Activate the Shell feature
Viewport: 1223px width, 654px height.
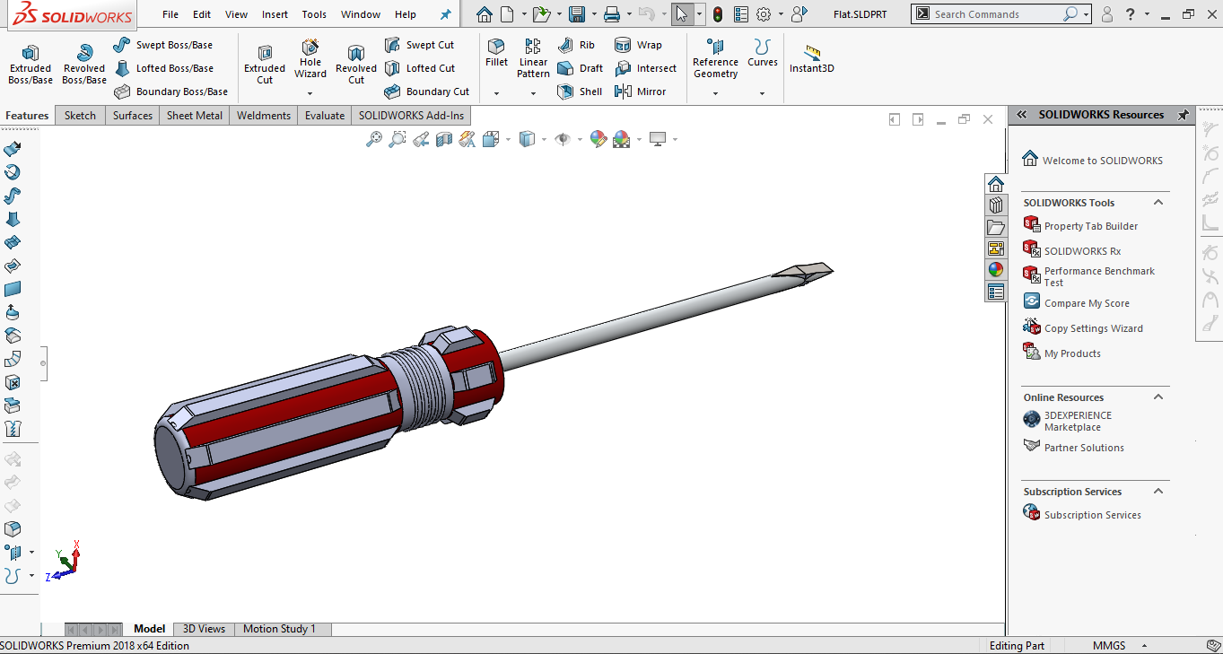pos(580,92)
